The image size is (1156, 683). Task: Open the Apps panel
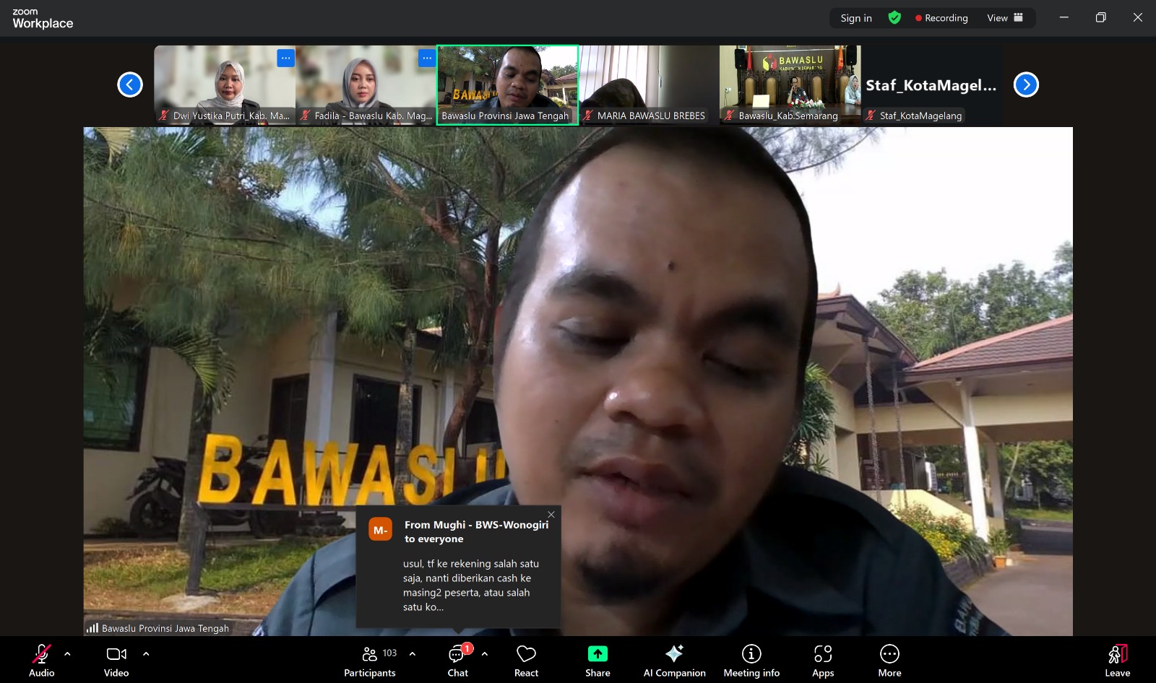[823, 660]
